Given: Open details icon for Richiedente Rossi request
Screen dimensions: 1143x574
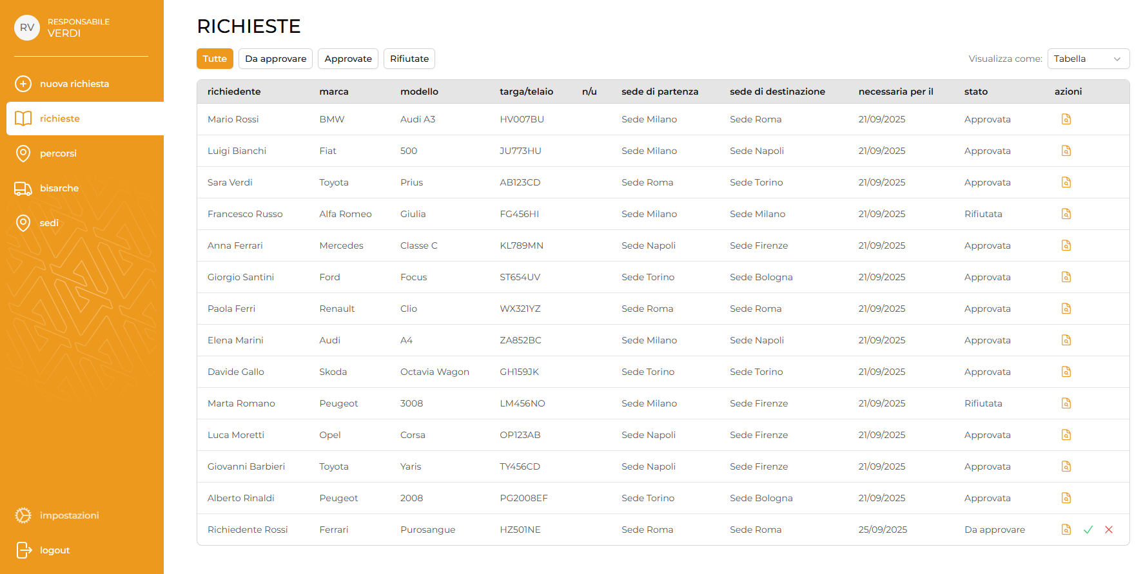Looking at the screenshot, I should click(1066, 530).
